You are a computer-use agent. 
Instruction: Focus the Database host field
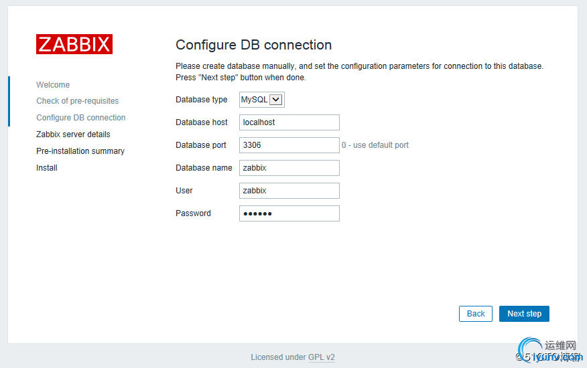coord(289,122)
